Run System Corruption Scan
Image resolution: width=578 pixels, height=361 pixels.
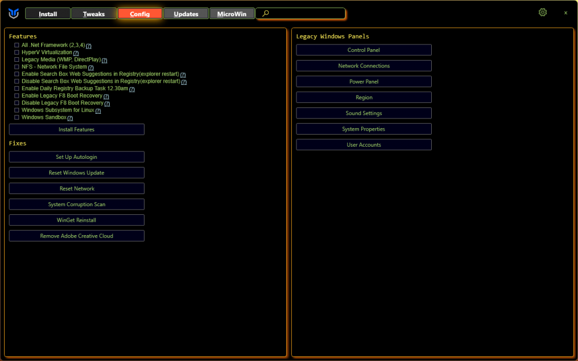[77, 204]
